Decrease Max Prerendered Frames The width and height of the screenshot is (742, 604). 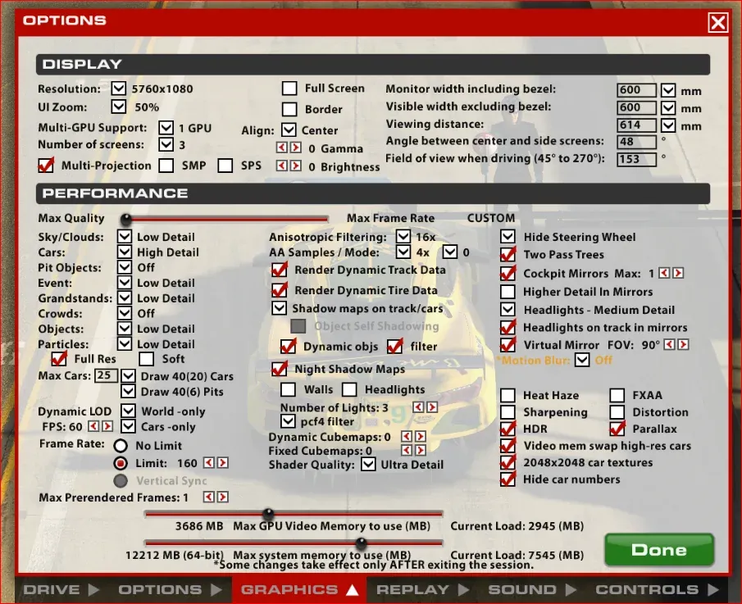point(209,497)
